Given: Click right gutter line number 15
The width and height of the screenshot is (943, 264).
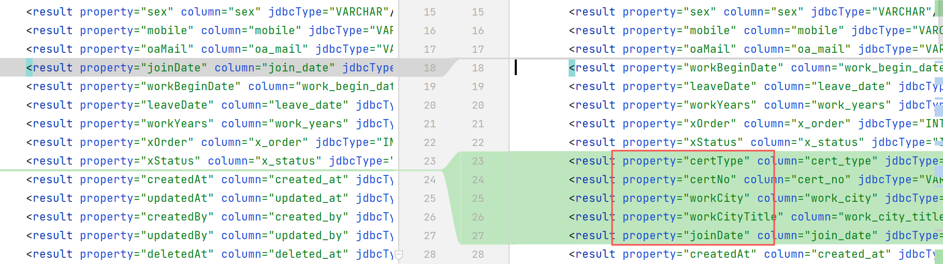Looking at the screenshot, I should [477, 12].
